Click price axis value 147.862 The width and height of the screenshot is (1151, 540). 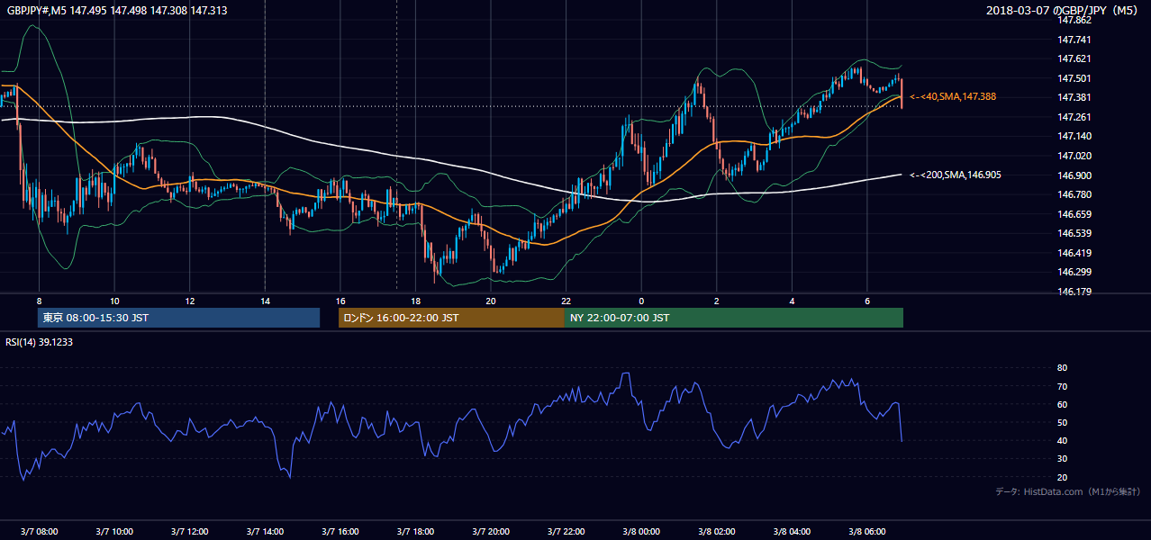[1074, 20]
